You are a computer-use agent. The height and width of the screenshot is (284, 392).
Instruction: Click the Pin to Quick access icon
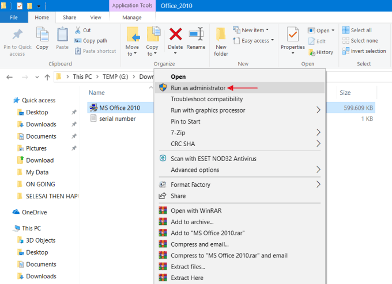17,34
